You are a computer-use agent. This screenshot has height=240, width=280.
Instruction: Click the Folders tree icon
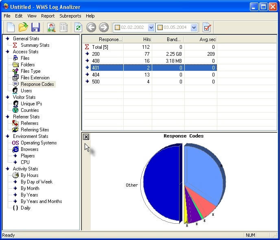point(15,64)
